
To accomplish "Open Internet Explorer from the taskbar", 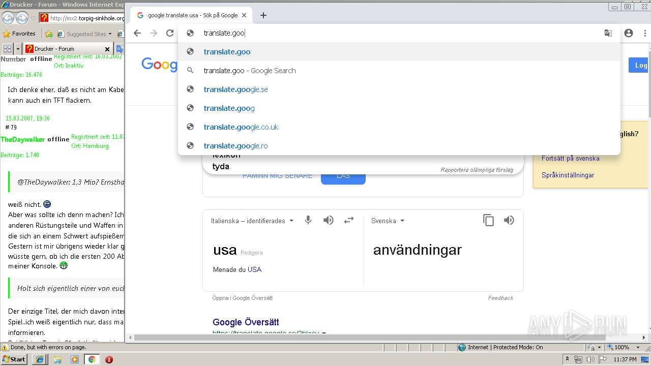I will pos(40,359).
